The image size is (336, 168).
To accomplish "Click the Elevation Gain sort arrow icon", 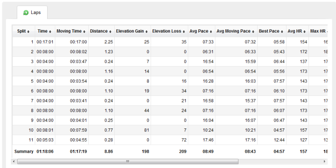I will click(x=147, y=32).
